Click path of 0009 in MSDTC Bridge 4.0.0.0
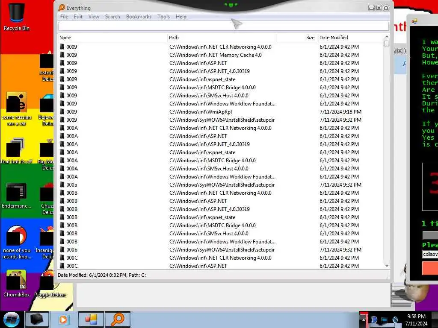This screenshot has height=328, width=438. (212, 88)
